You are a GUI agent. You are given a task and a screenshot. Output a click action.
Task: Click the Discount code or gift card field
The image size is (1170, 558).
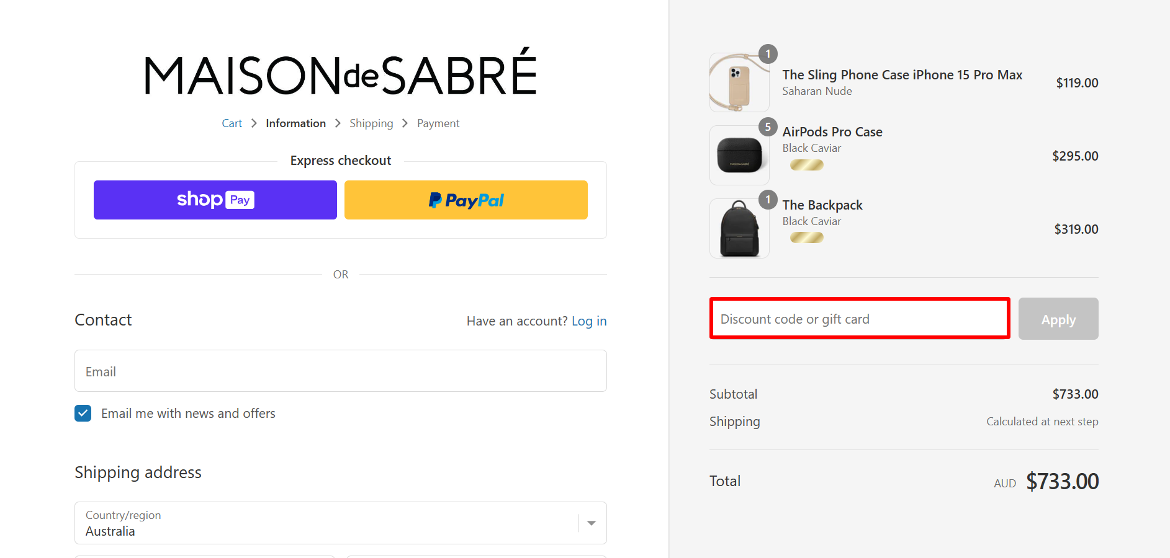click(x=859, y=318)
